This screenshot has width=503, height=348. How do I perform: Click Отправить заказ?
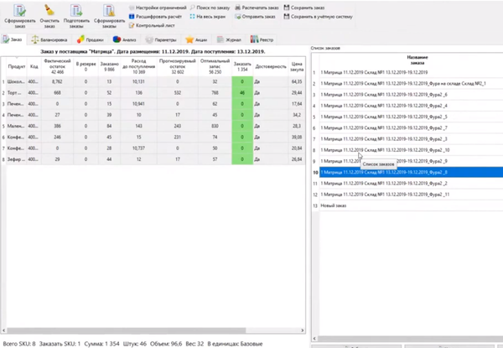point(255,17)
